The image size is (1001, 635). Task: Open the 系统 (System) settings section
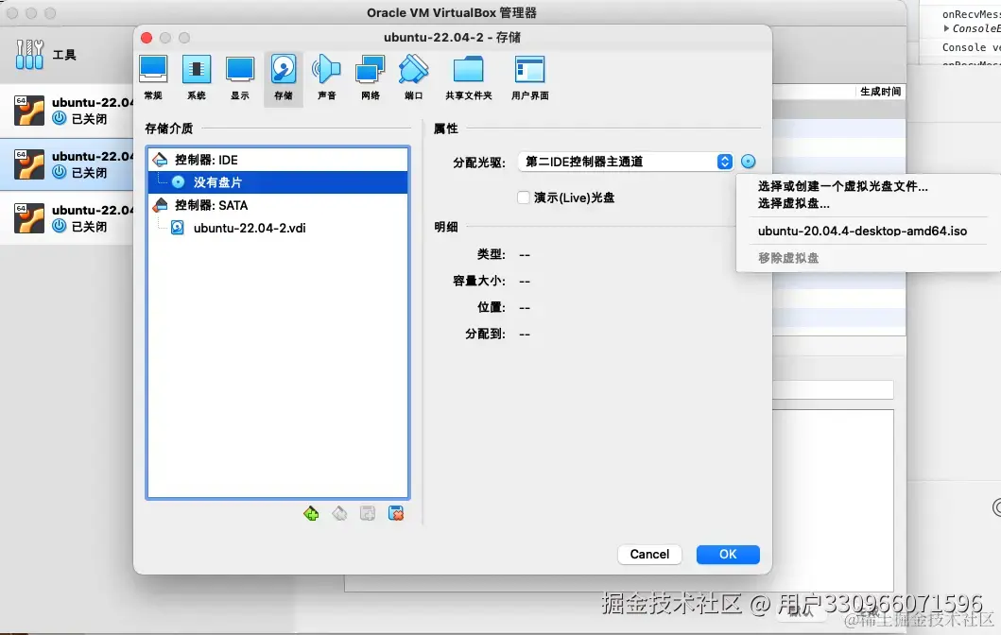[x=197, y=77]
